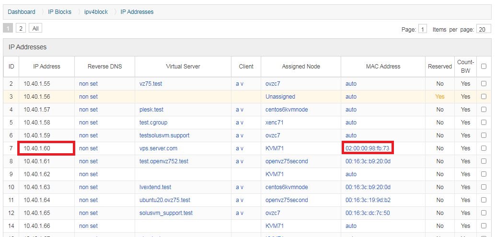Screen dimensions: 496x237
Task: Tick the checkbox for IP 10.40.1.64
Action: tap(484, 200)
